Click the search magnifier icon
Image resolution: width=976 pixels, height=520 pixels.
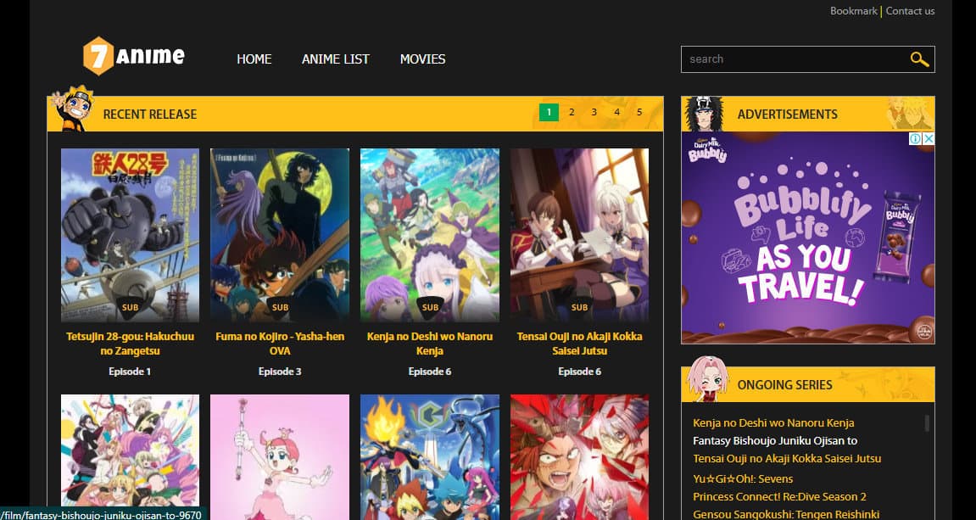[x=919, y=59]
